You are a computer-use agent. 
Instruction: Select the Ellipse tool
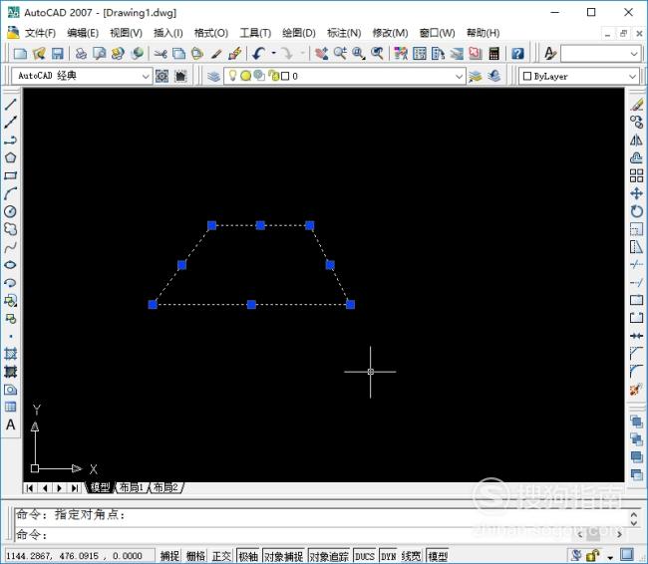point(10,265)
